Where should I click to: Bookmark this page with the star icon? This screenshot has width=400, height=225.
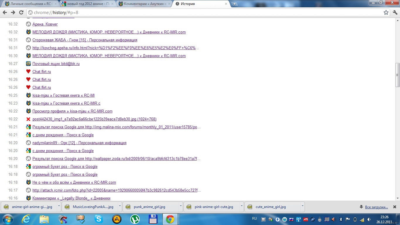click(386, 12)
